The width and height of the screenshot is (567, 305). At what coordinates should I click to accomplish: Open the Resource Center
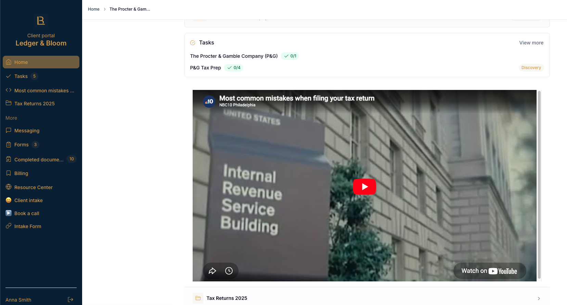click(x=41, y=187)
